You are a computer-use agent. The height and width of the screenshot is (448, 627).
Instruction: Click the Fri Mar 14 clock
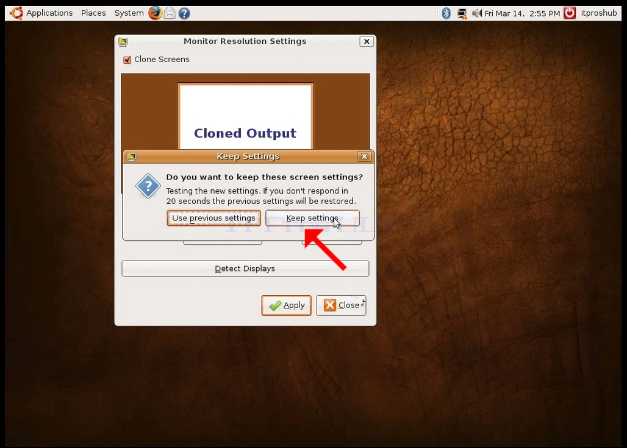coord(522,13)
